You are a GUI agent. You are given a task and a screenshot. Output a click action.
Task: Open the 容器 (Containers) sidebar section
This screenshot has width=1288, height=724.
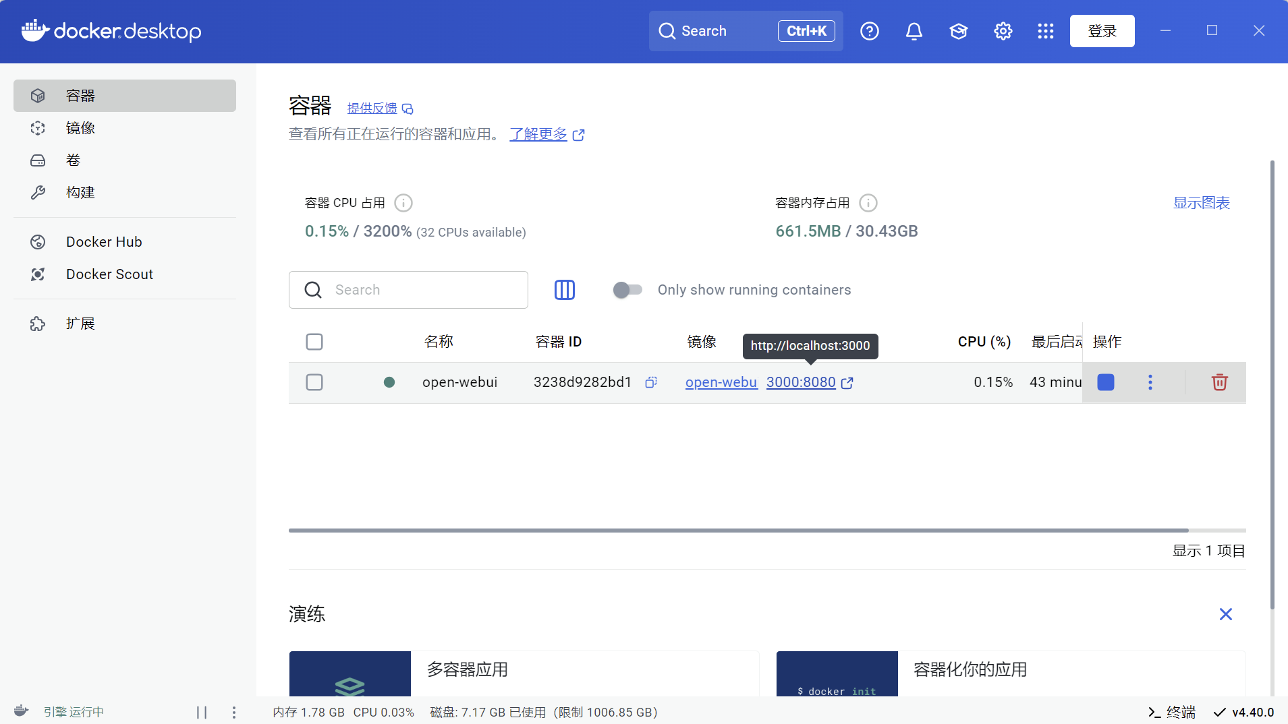tap(125, 96)
